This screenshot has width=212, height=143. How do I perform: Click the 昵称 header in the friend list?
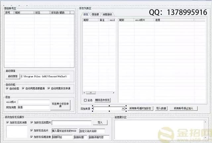tap(90, 20)
